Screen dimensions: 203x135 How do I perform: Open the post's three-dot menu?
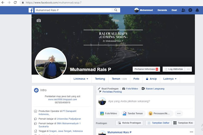click(x=191, y=132)
